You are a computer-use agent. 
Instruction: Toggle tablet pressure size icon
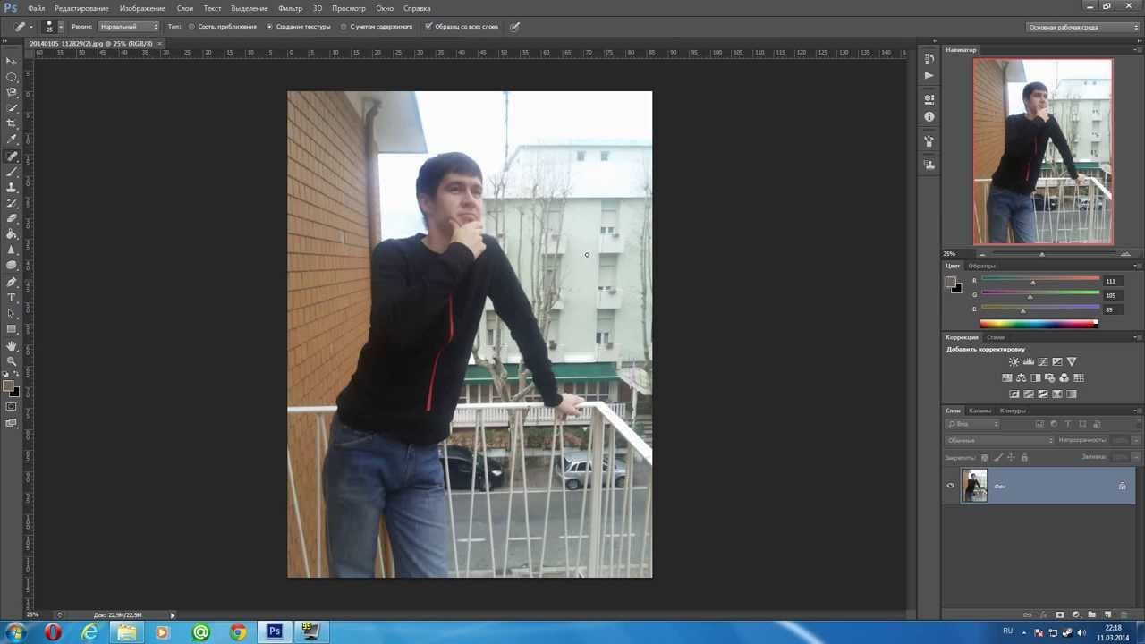[x=514, y=27]
